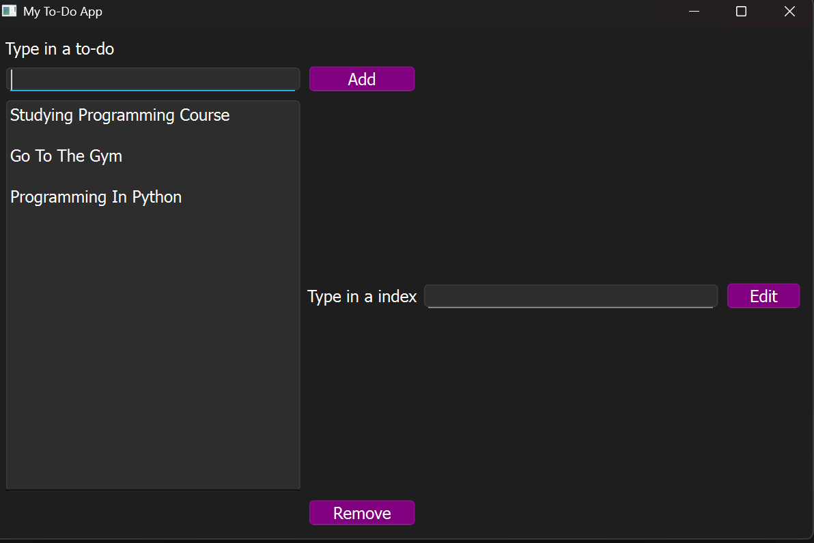Close the My To-Do App window

click(x=789, y=12)
